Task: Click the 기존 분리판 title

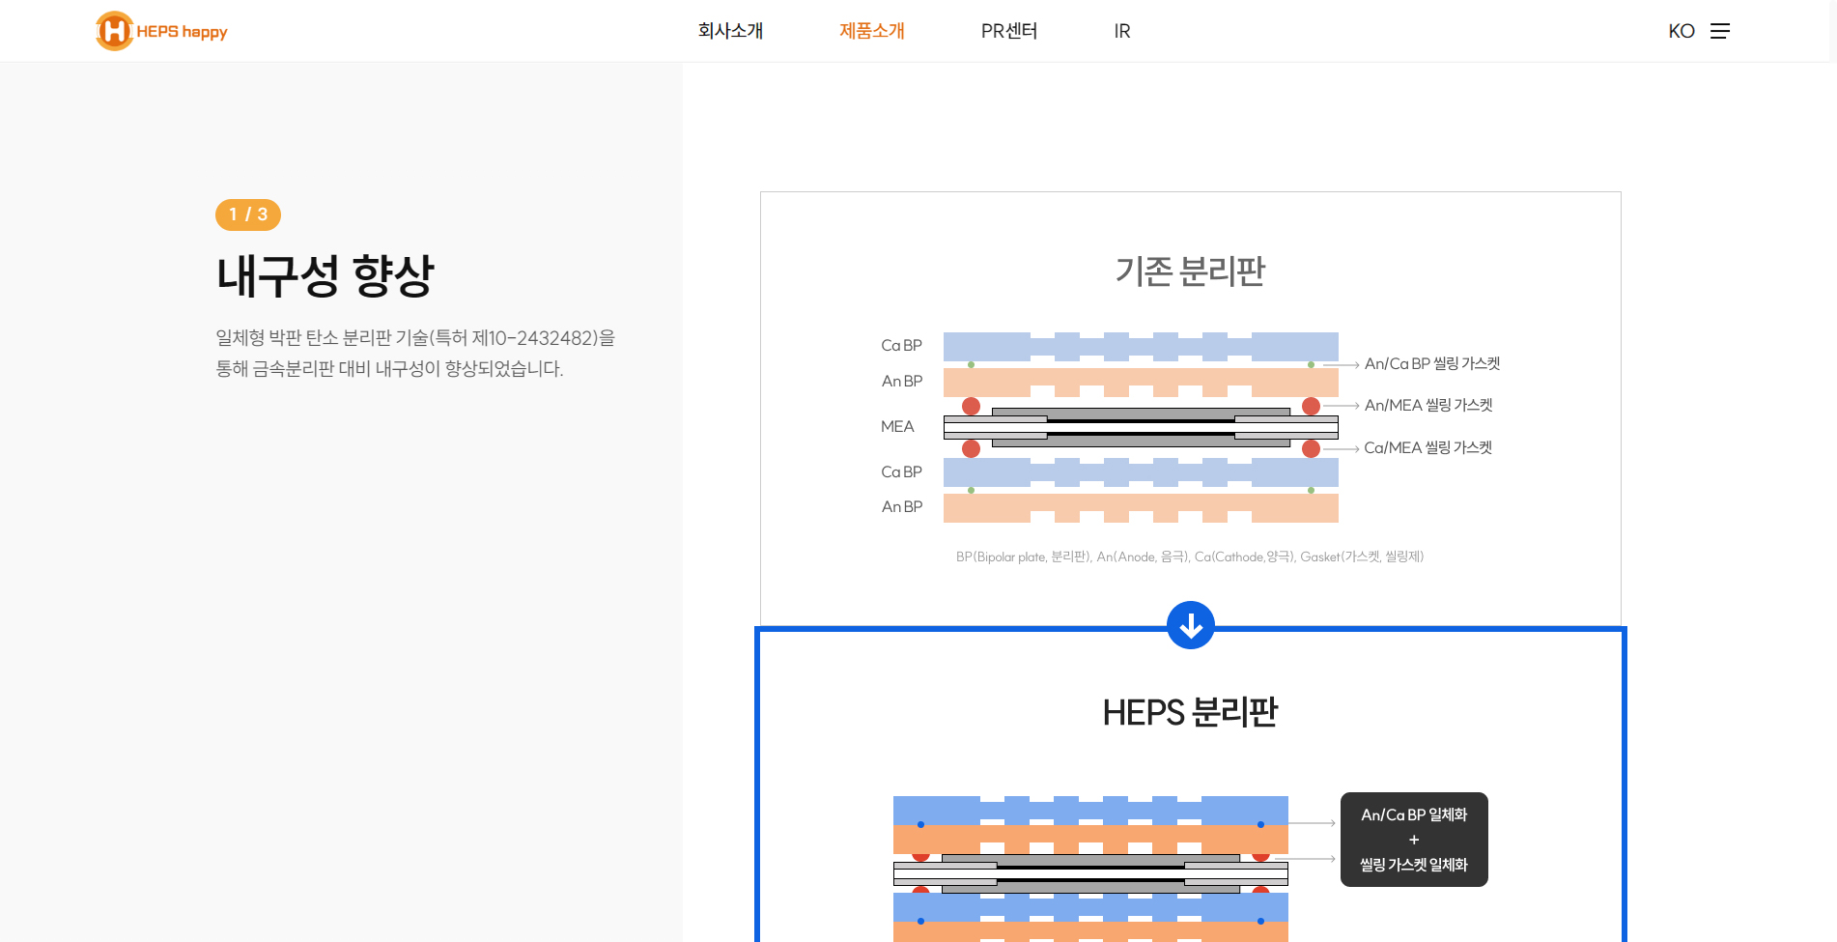Action: tap(1190, 271)
